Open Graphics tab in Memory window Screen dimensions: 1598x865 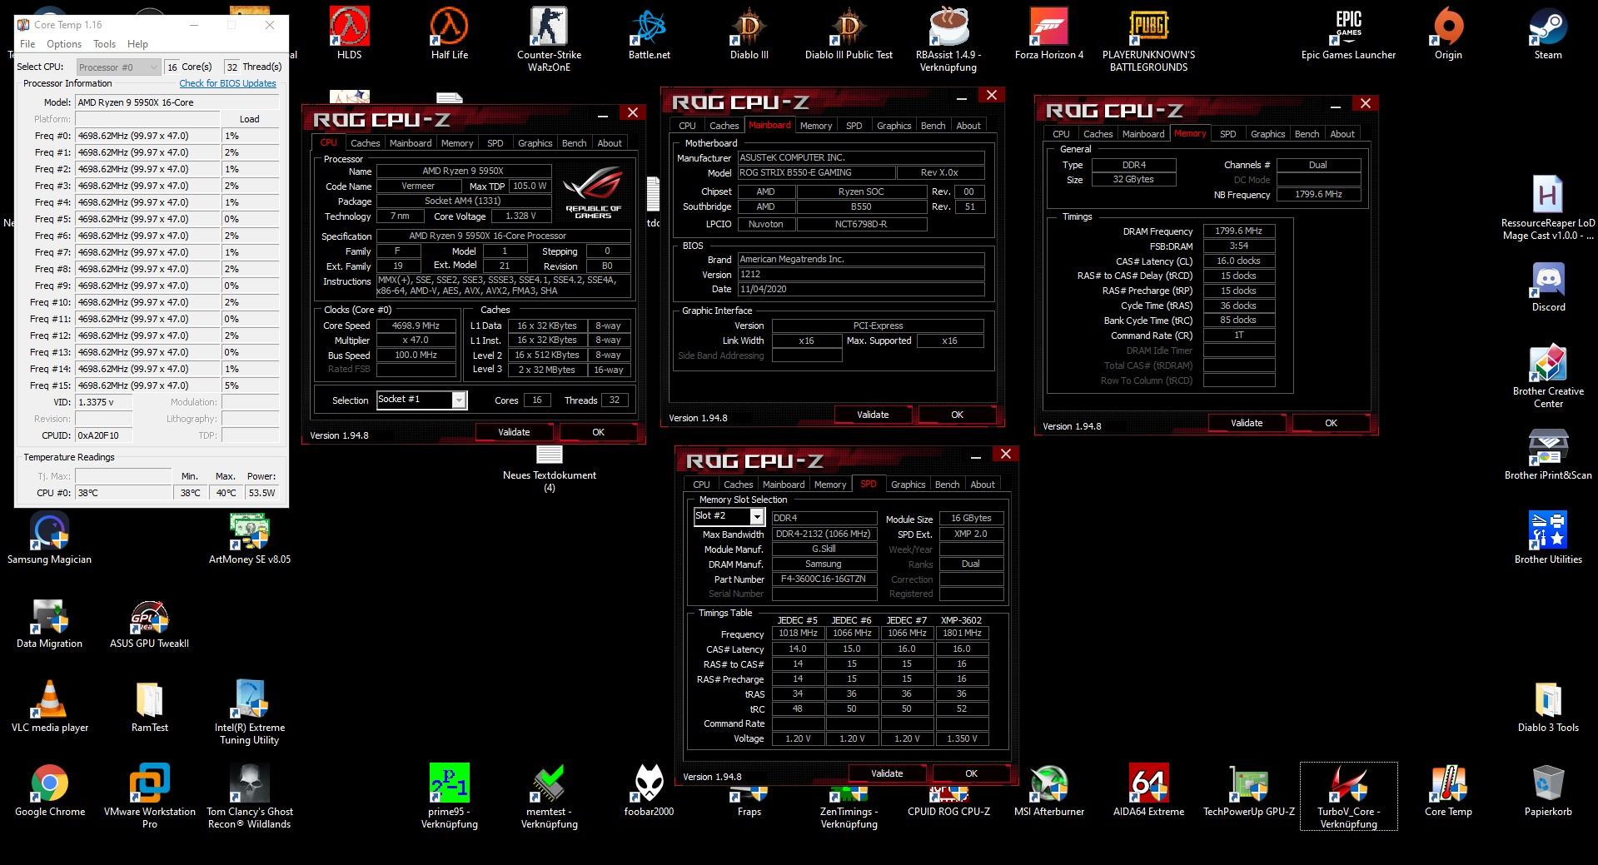tap(1267, 134)
